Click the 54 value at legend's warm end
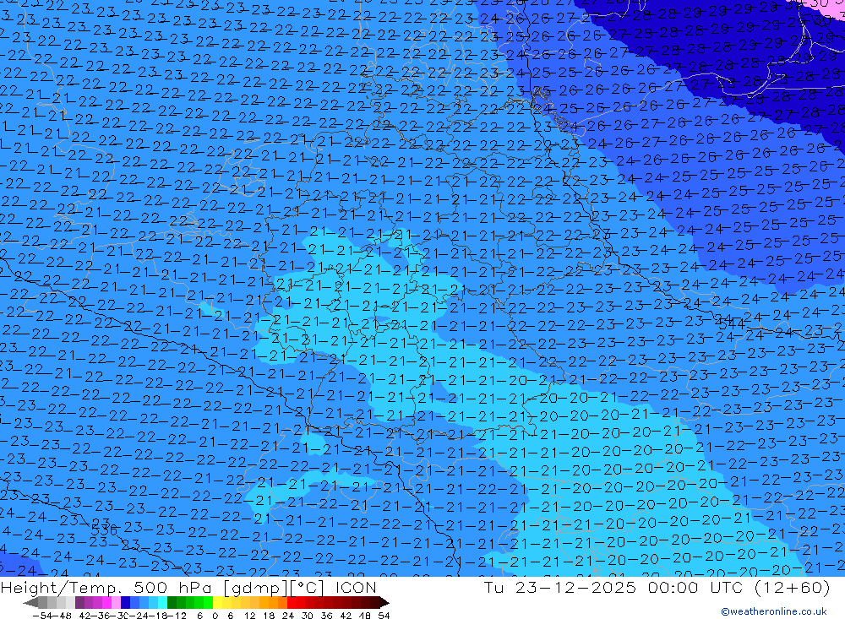Screen dimensions: 845x619 [384, 616]
